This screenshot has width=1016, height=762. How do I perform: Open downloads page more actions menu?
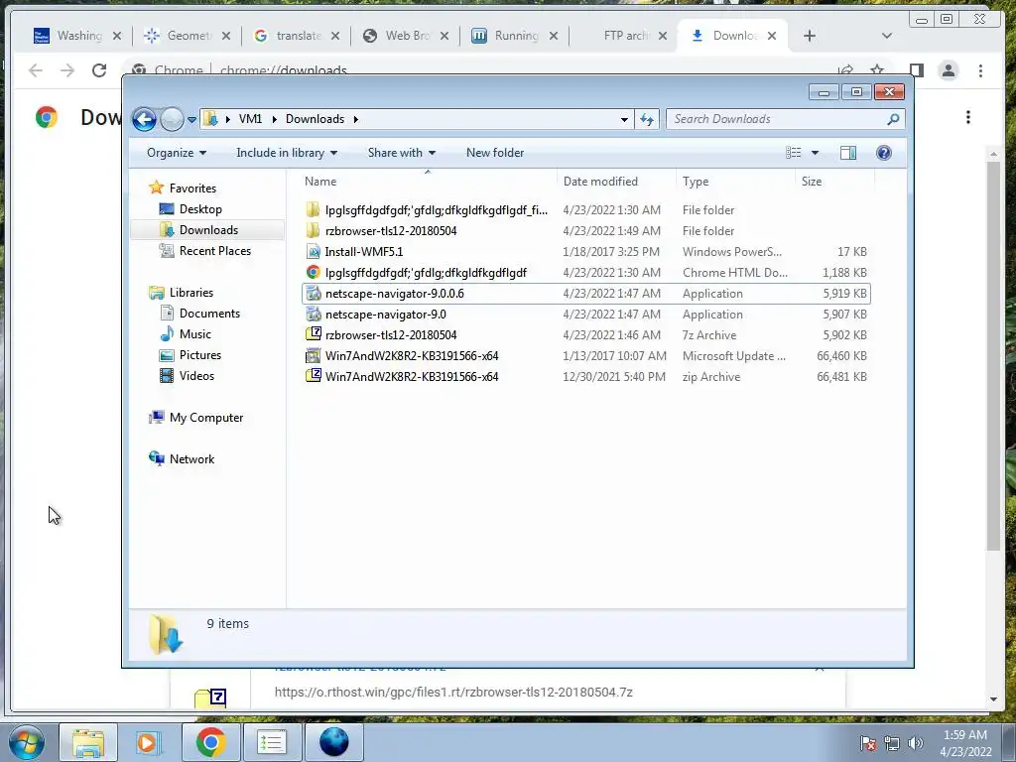click(x=968, y=117)
